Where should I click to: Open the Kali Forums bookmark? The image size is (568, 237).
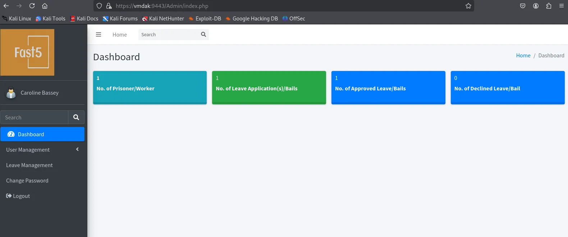tap(120, 19)
